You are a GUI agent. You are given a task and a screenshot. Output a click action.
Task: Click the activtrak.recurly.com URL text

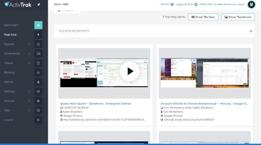[x=189, y=120]
